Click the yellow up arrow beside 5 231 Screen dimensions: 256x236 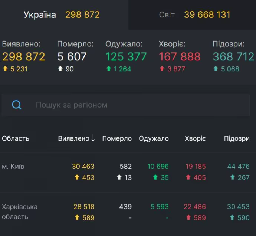click(5, 69)
